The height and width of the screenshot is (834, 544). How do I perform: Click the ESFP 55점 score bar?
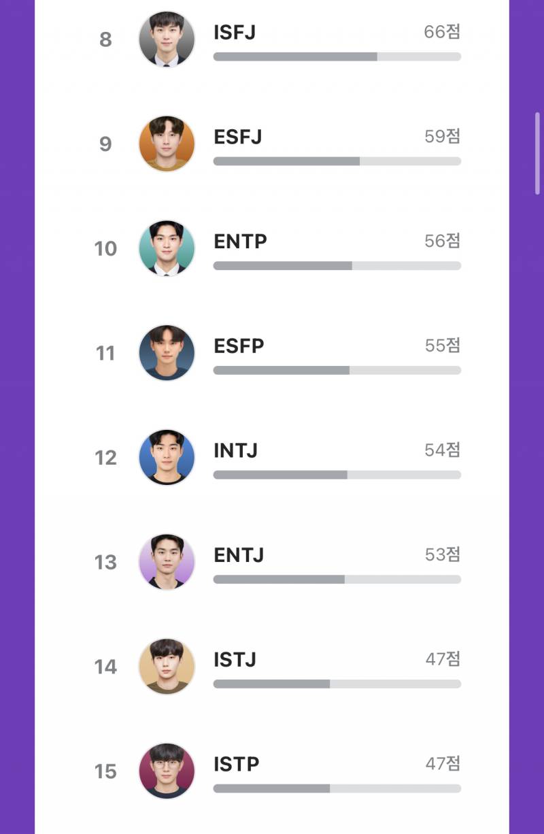click(x=337, y=370)
